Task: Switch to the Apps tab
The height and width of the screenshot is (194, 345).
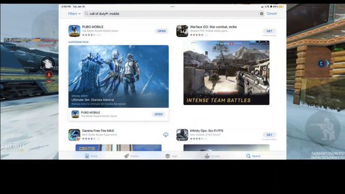Action: pyautogui.click(x=171, y=156)
